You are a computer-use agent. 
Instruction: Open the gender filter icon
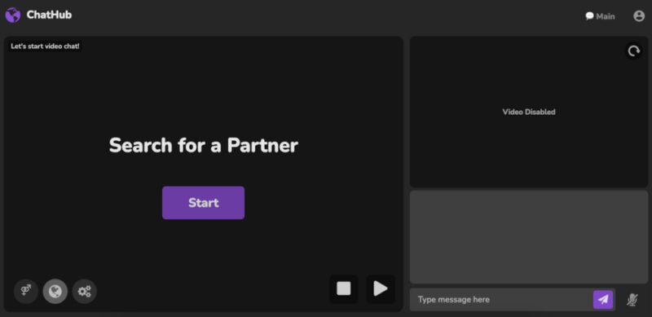point(26,291)
